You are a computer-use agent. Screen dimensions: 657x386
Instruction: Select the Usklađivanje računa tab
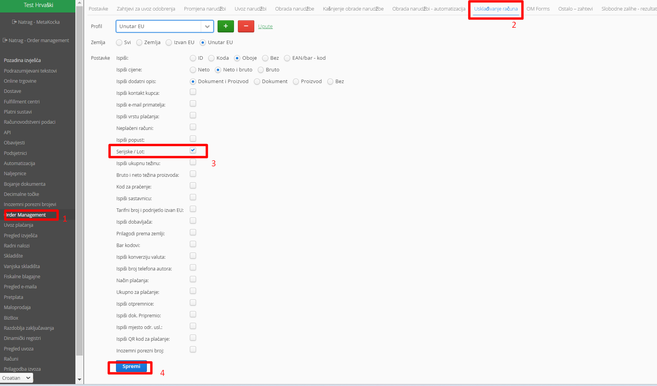pos(496,9)
